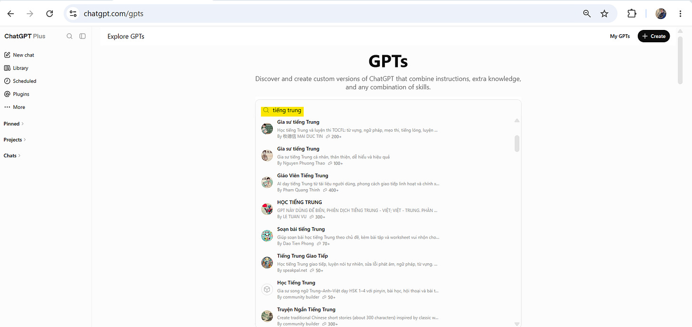Open the Scheduled section
692x327 pixels.
(x=20, y=81)
